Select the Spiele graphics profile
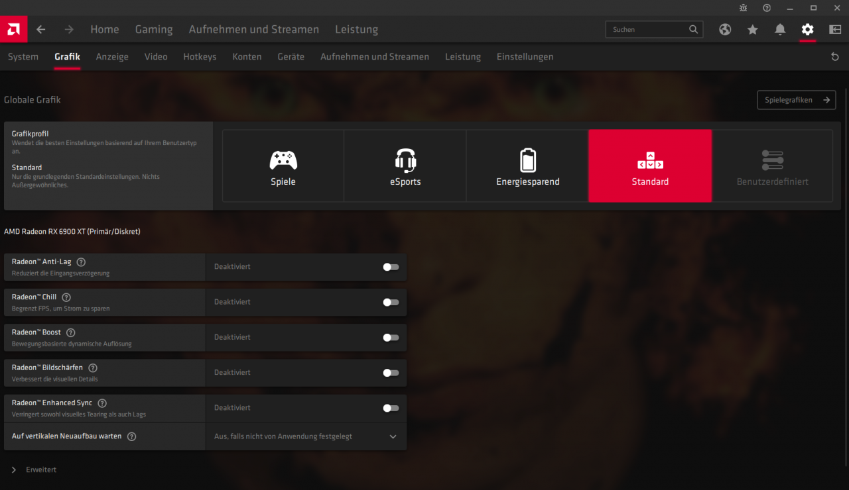849x490 pixels. click(283, 166)
